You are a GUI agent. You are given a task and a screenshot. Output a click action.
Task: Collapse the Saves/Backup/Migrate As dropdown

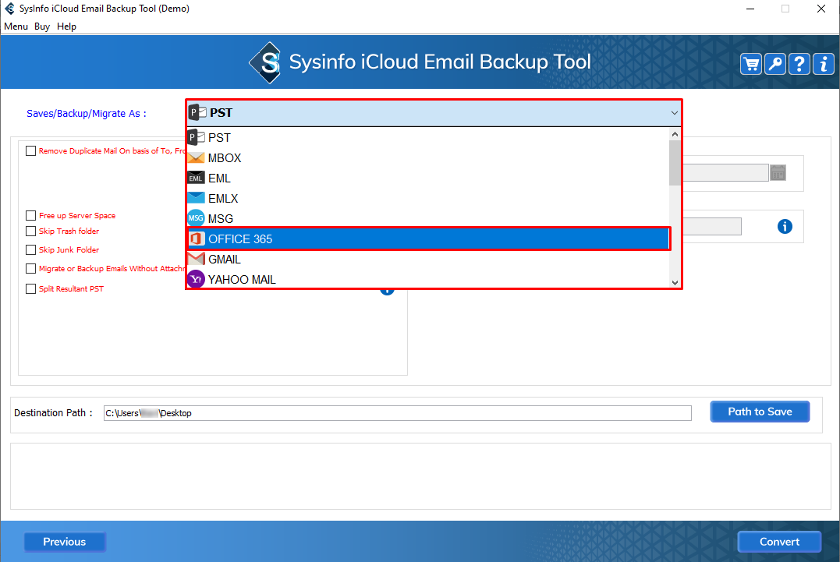tap(674, 113)
